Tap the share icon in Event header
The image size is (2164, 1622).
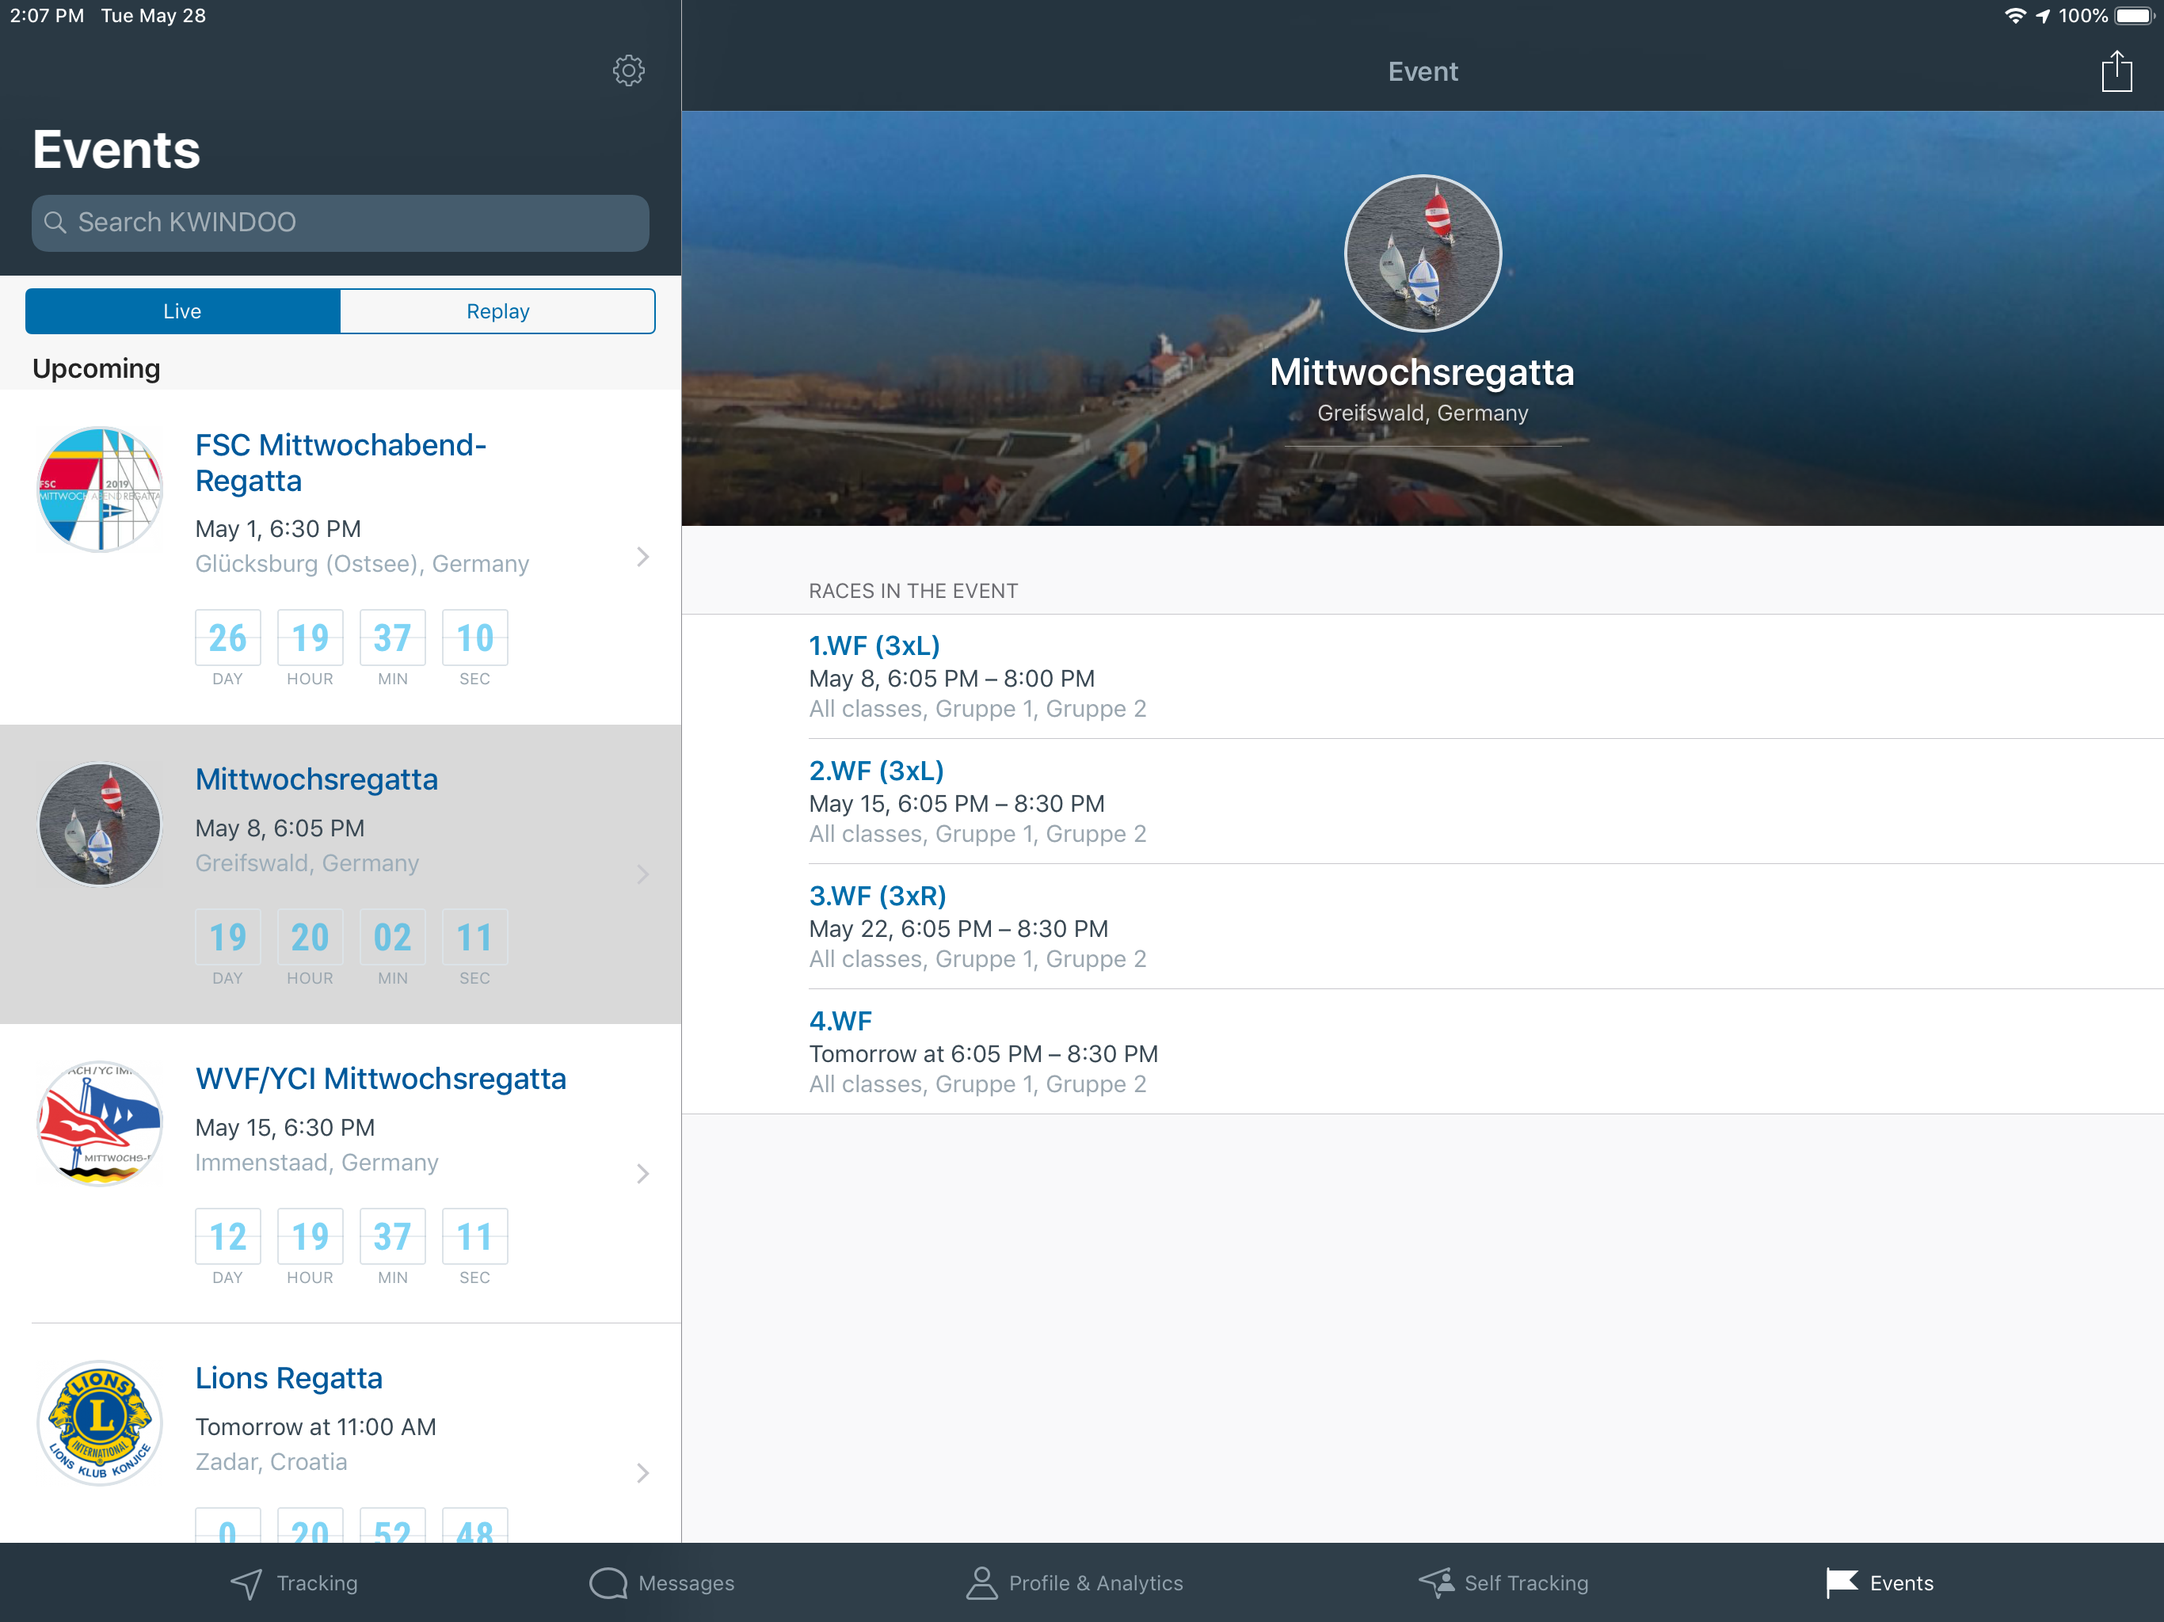[x=2116, y=71]
